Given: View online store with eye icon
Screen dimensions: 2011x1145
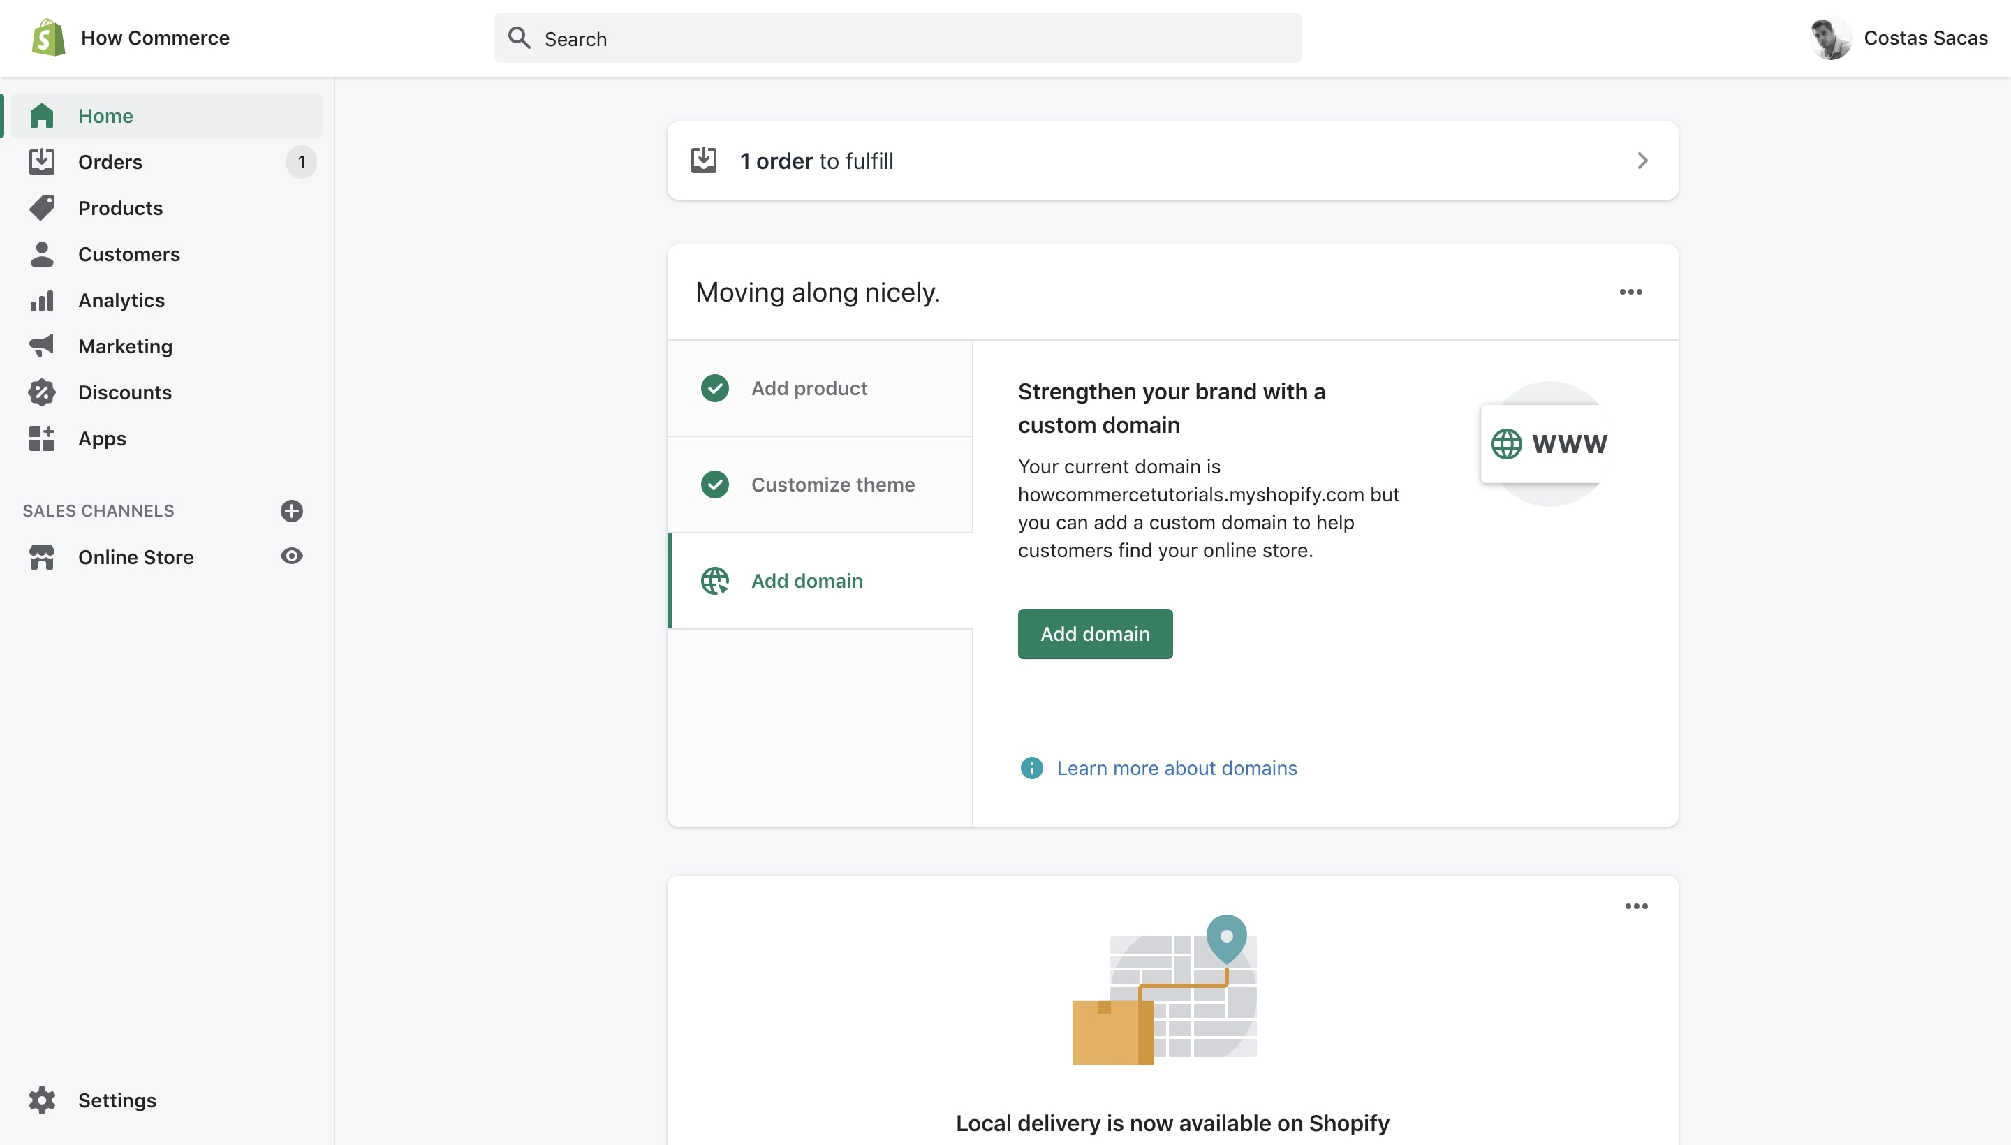Looking at the screenshot, I should [292, 556].
